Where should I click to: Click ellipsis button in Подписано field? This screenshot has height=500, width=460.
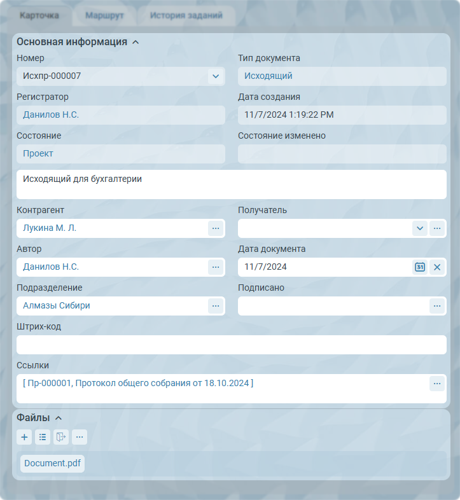coord(437,306)
